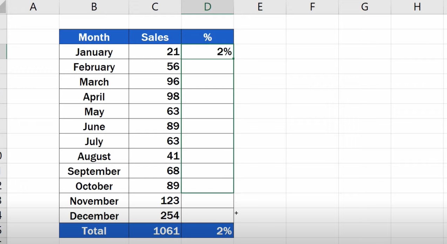Click the November sales value 123
The image size is (447, 244).
[x=155, y=201]
